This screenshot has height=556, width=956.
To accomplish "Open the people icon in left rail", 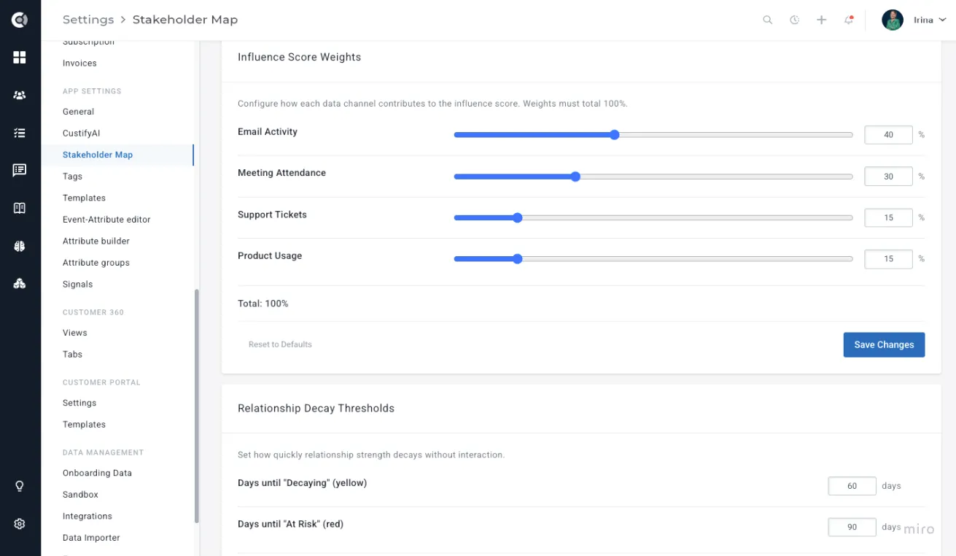I will click(x=20, y=96).
